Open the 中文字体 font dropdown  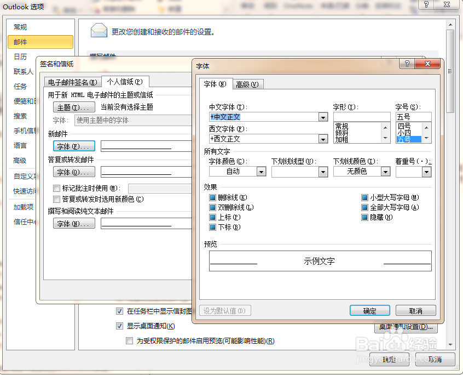[x=323, y=117]
